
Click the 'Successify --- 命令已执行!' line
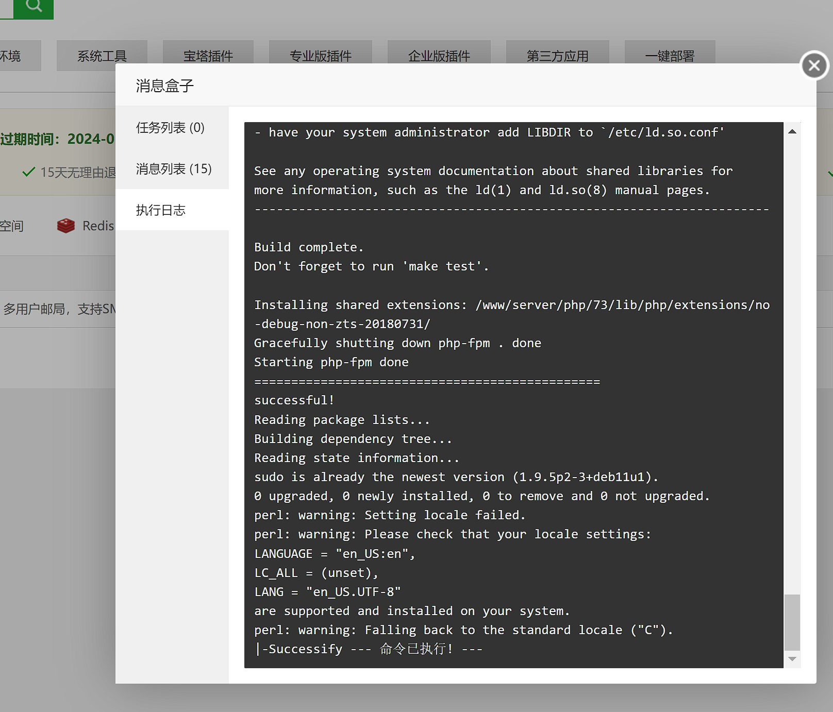(x=369, y=649)
